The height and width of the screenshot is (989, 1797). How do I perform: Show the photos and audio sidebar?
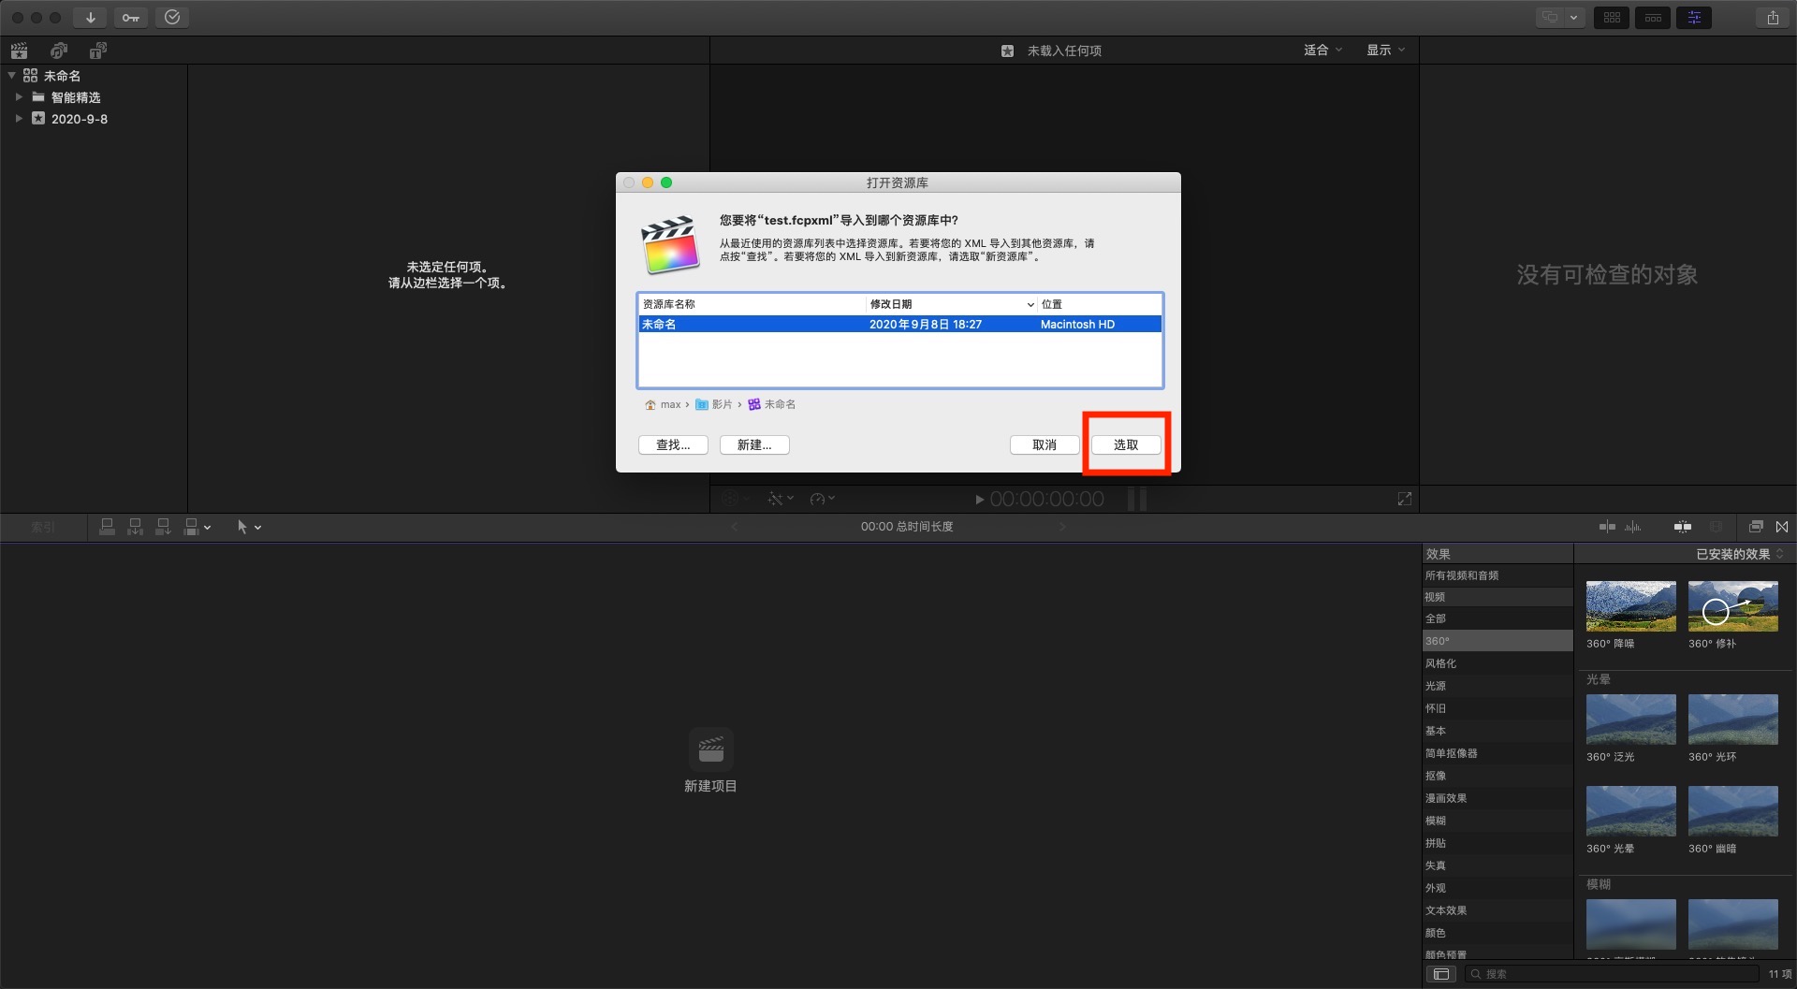59,51
